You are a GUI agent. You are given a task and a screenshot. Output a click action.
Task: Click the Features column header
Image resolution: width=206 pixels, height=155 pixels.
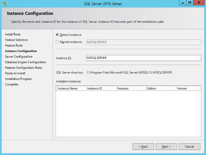(130, 88)
